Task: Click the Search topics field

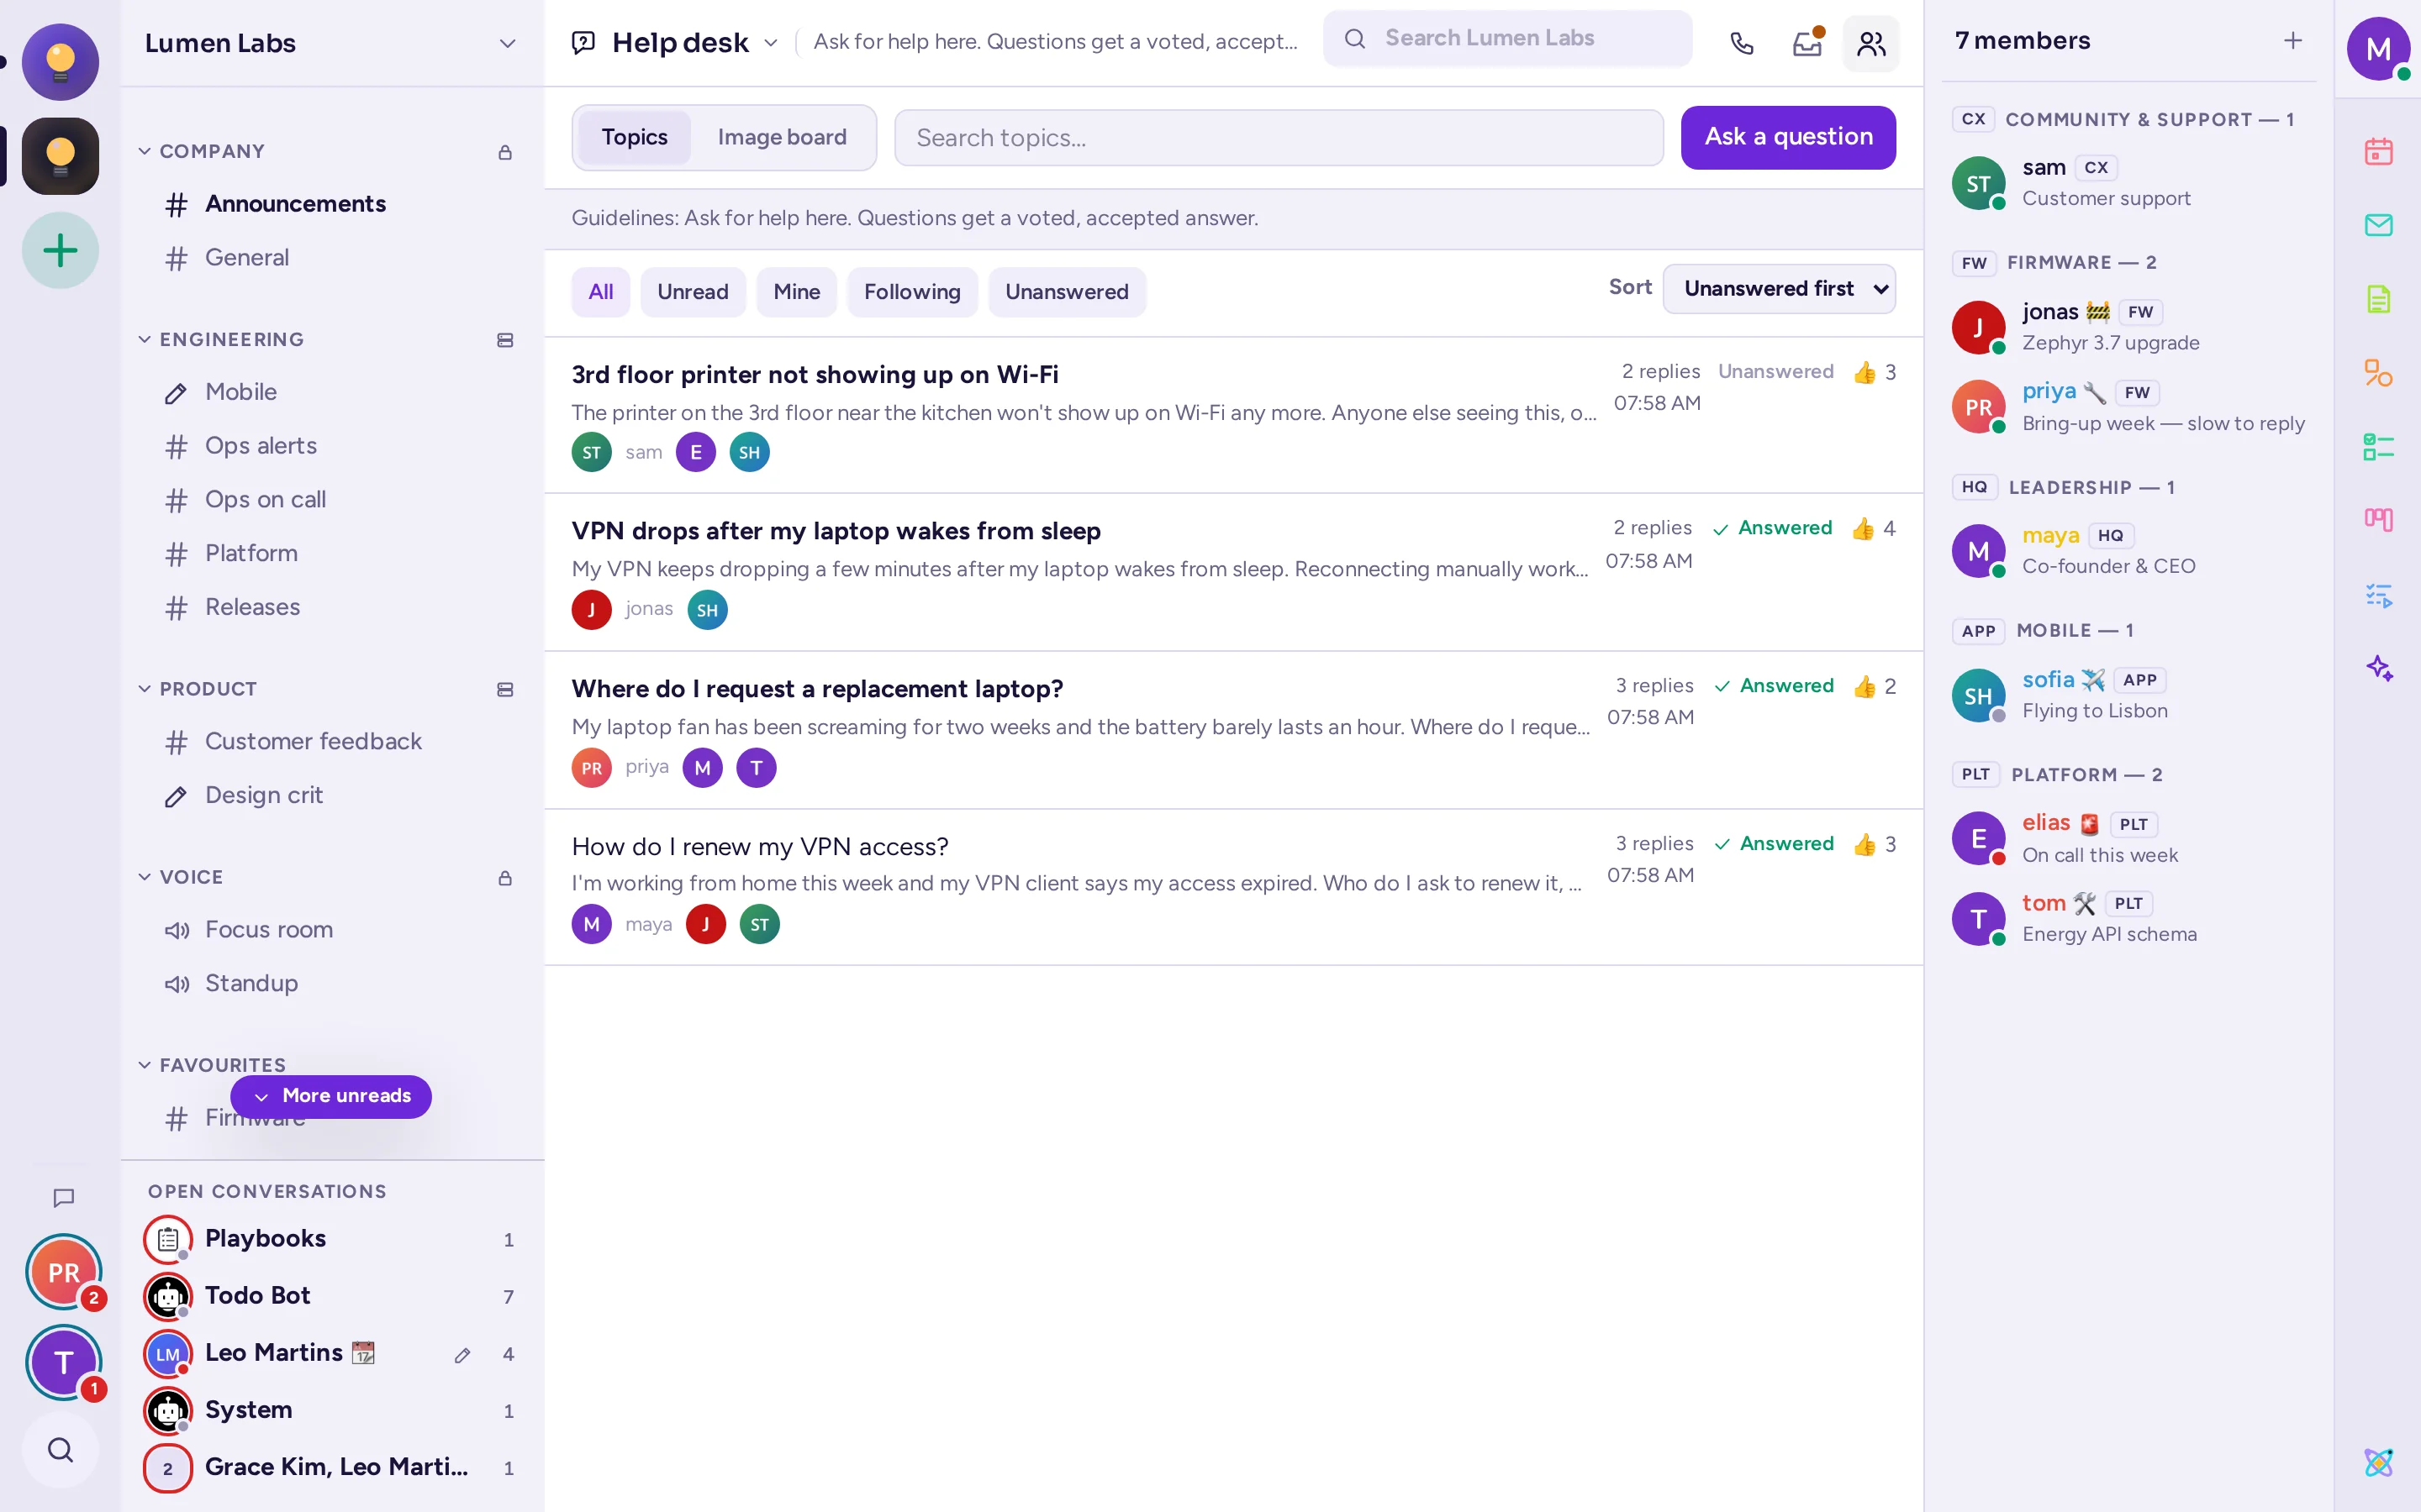Action: coord(1279,138)
